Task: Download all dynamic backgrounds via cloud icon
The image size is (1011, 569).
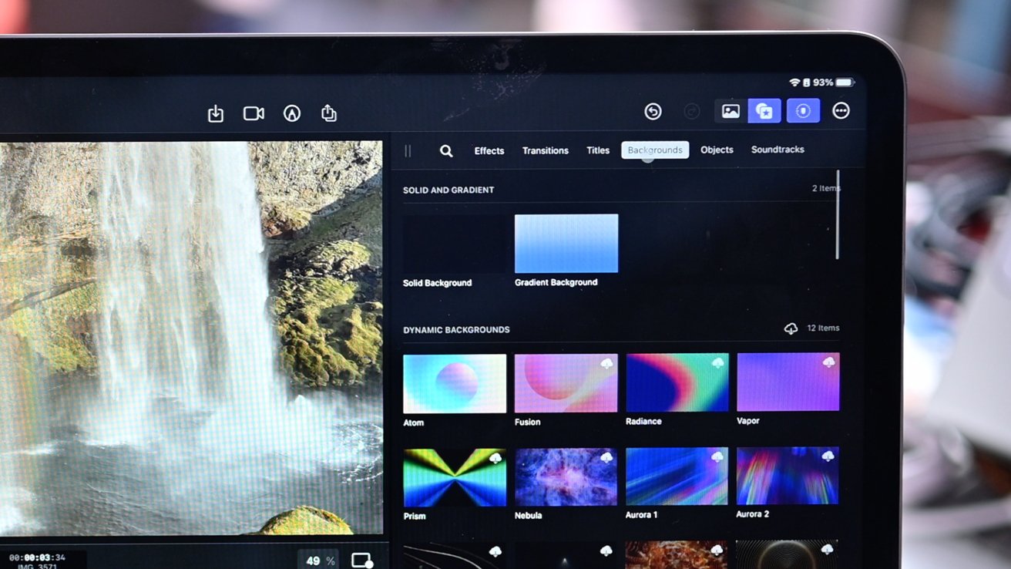Action: [x=791, y=328]
